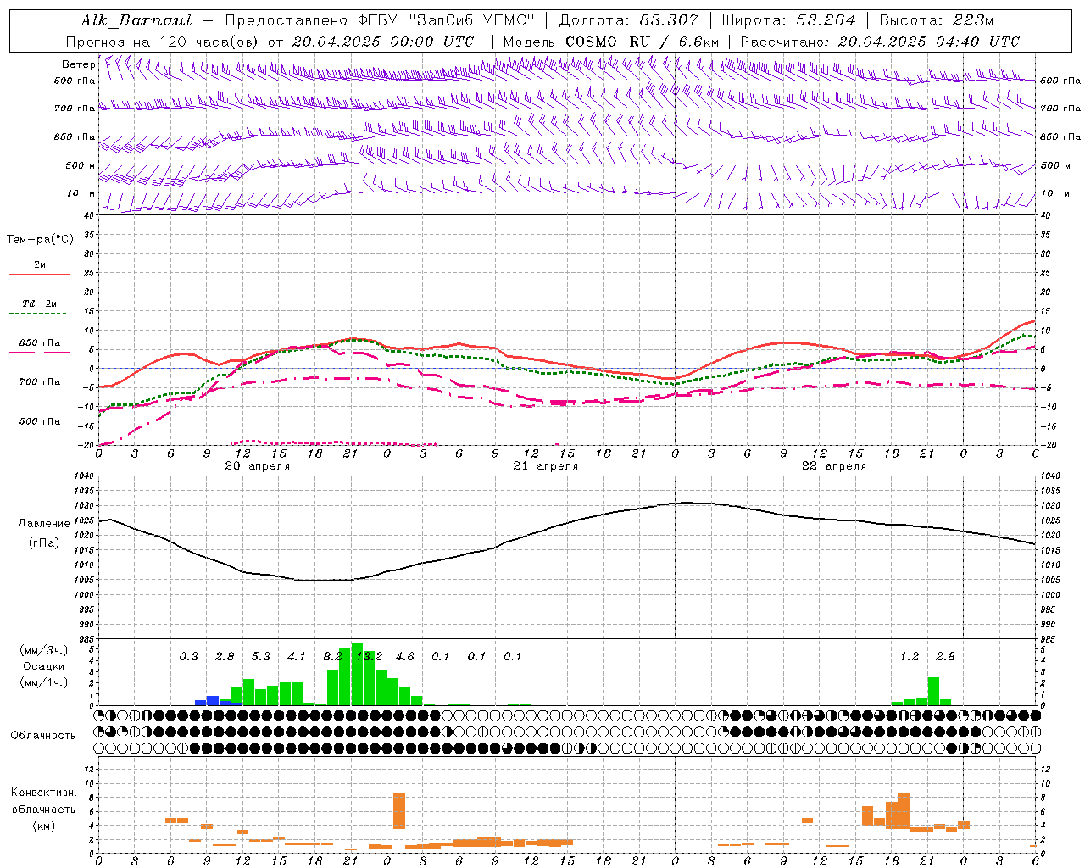Click the (мм/3ч.) unit label

43,650
